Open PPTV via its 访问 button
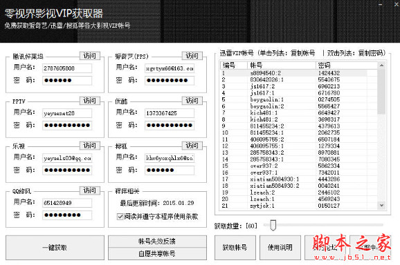Screen dimensions: 400x265 [x=89, y=101]
